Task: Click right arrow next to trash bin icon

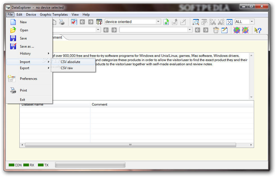Action: click(205, 30)
